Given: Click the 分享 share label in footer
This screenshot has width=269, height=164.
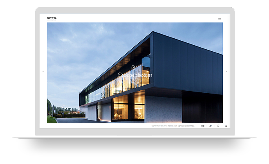Looking at the screenshot, I should pos(203,126).
